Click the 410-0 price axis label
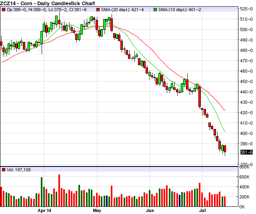Screen dimensions: 256x214 246,123
